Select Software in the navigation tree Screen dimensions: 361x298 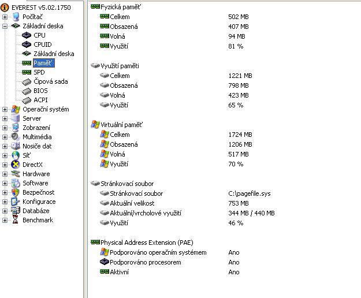[x=35, y=183]
